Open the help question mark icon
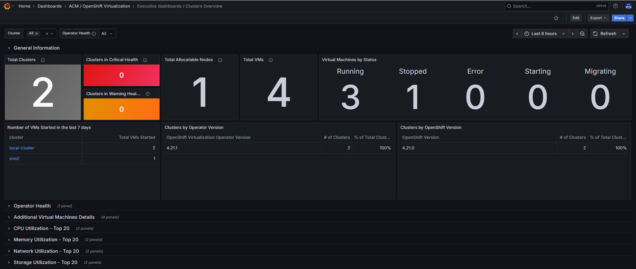The height and width of the screenshot is (269, 636). tap(615, 6)
